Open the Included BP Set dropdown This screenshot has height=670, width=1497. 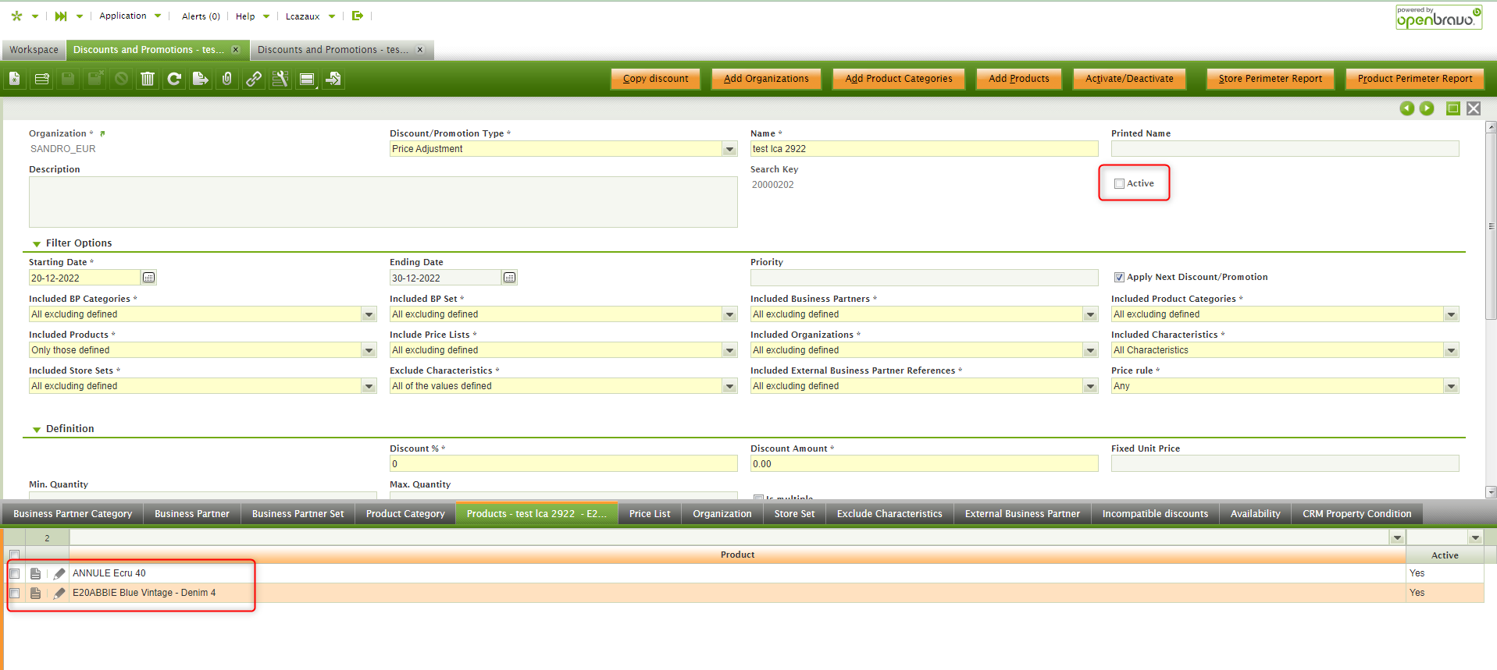(729, 314)
